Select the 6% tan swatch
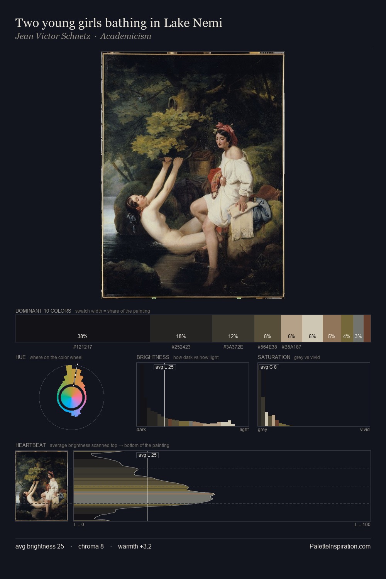Image resolution: width=386 pixels, height=579 pixels. (x=291, y=328)
